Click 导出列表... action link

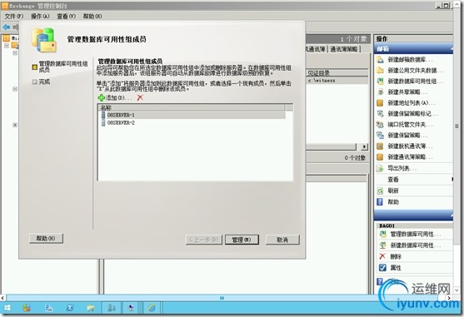tap(402, 168)
